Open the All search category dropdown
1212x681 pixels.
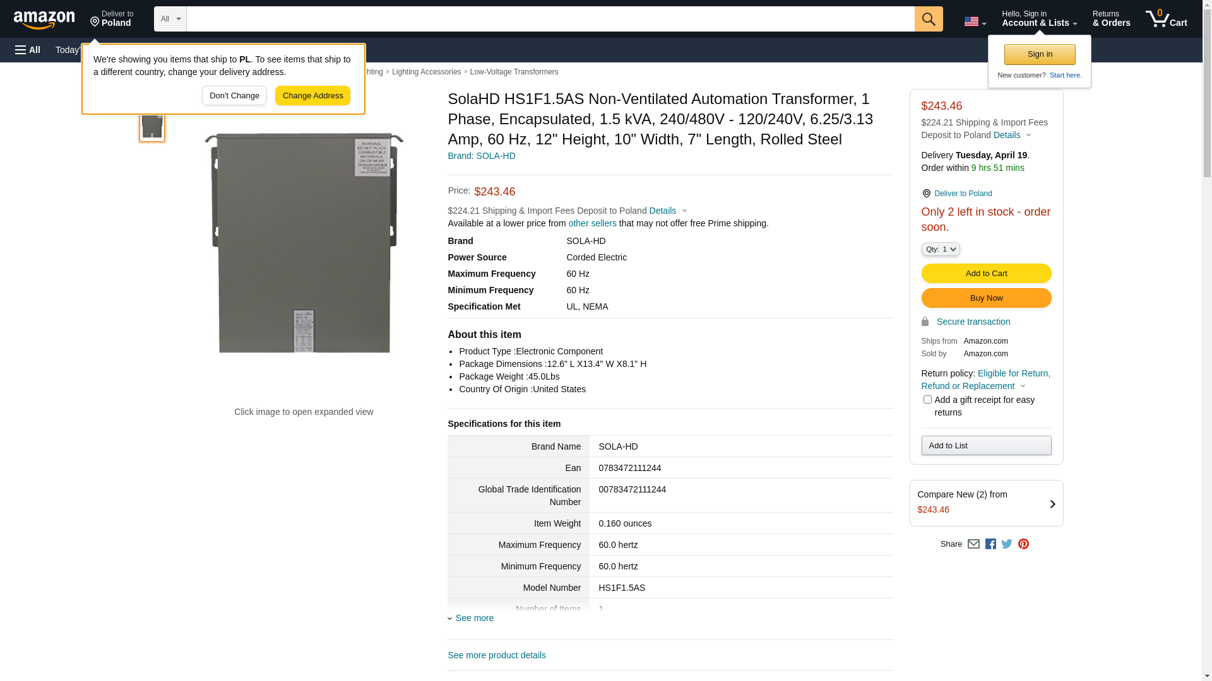[x=170, y=19]
